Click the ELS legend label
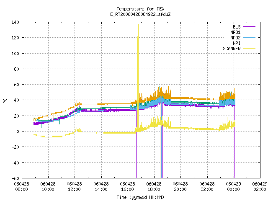 237,27
